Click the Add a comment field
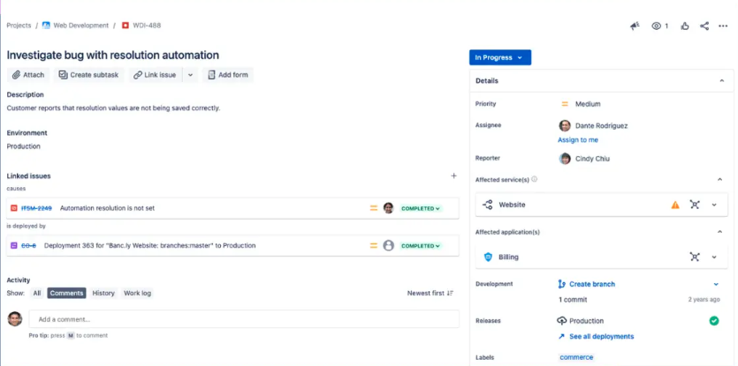 pos(243,319)
